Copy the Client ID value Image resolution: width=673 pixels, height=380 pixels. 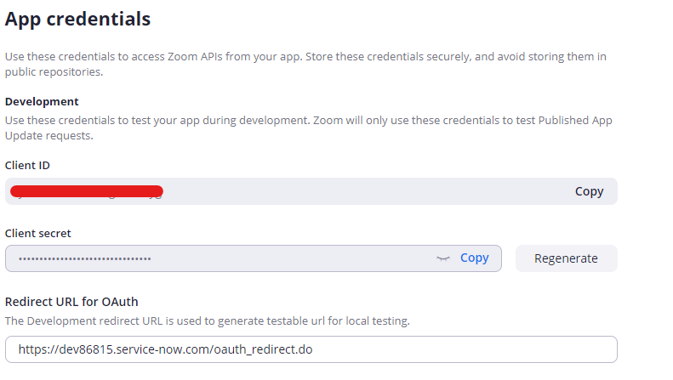[x=589, y=191]
